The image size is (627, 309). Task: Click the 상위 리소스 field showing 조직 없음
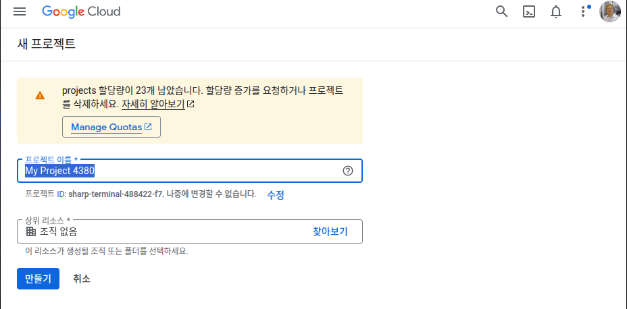tap(162, 231)
